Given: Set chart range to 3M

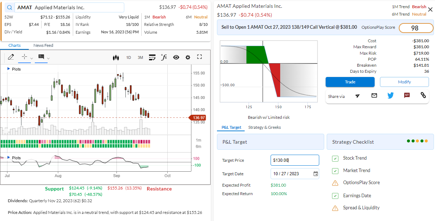Looking at the screenshot, I should pos(140,57).
